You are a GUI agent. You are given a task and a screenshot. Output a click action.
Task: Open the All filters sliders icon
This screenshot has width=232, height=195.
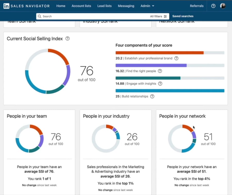click(x=165, y=16)
